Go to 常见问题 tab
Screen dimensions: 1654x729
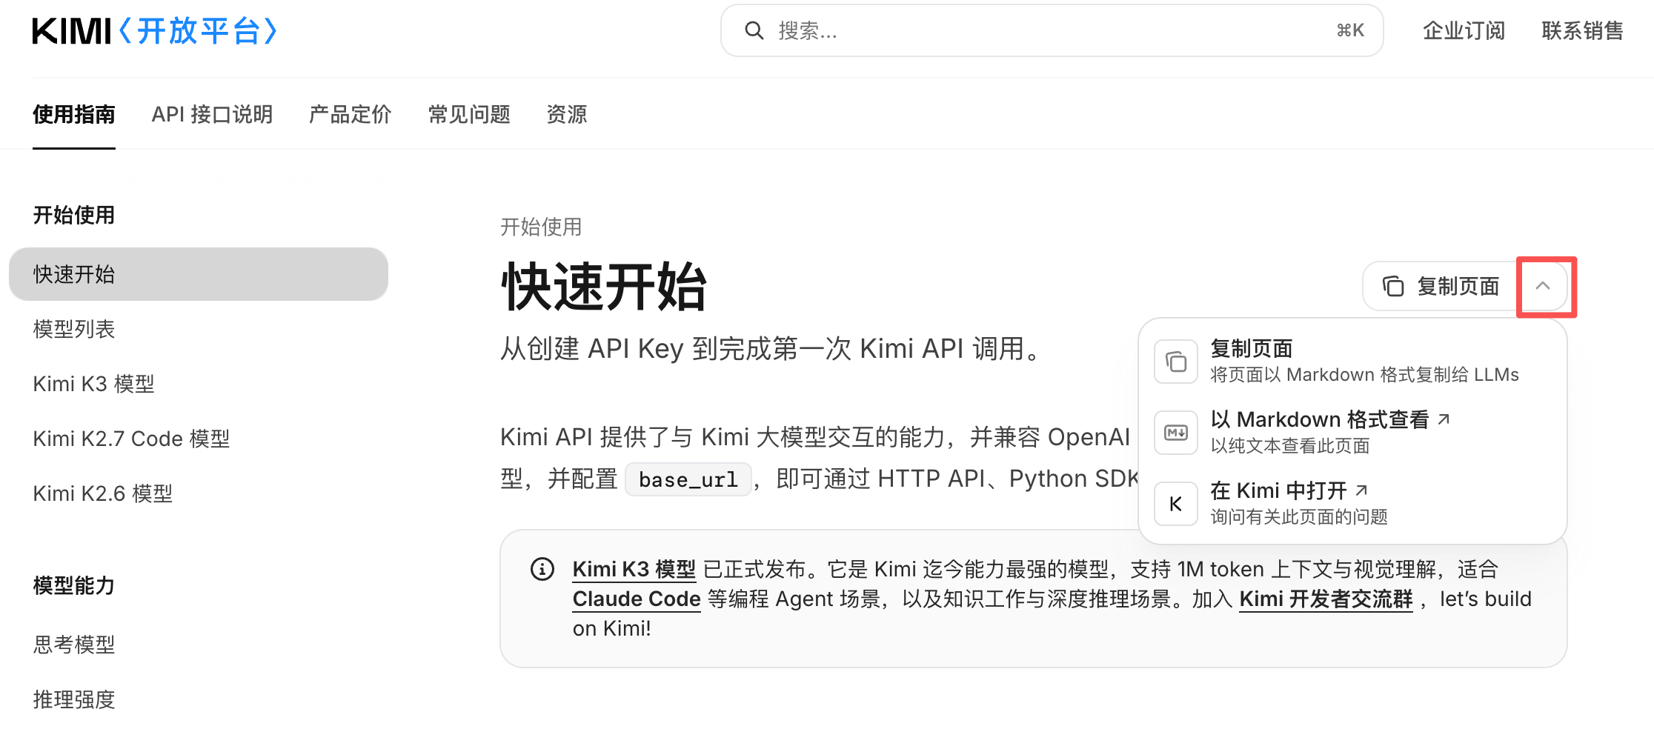click(469, 114)
